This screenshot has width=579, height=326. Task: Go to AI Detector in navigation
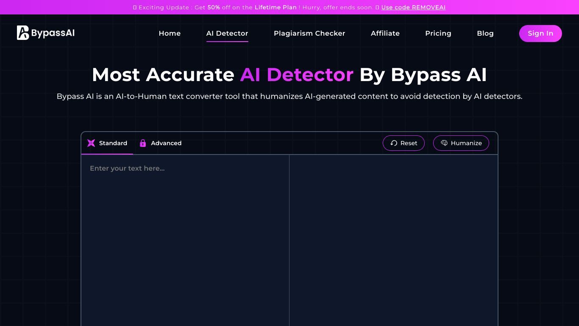click(227, 33)
